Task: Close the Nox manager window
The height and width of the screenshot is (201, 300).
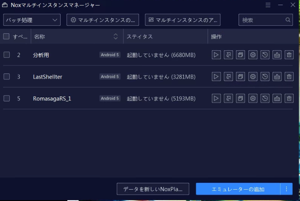Action: click(293, 5)
